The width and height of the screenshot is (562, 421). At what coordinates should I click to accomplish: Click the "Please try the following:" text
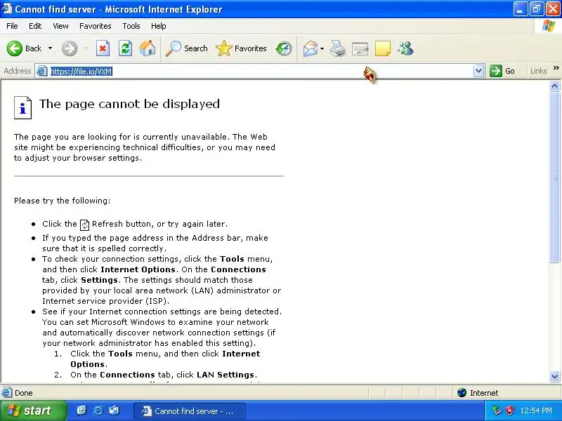click(63, 201)
